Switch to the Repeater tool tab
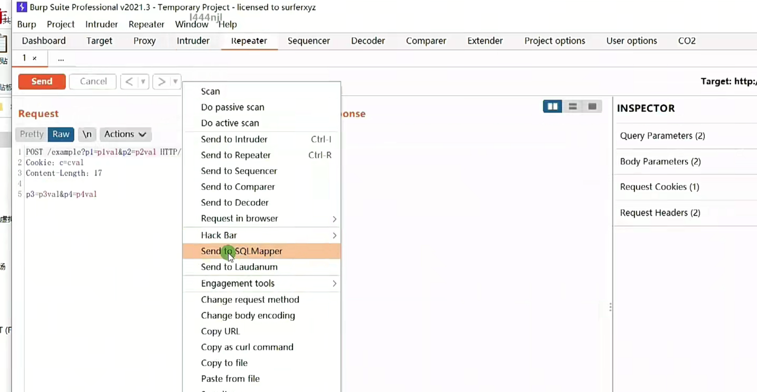The height and width of the screenshot is (392, 757). point(249,41)
